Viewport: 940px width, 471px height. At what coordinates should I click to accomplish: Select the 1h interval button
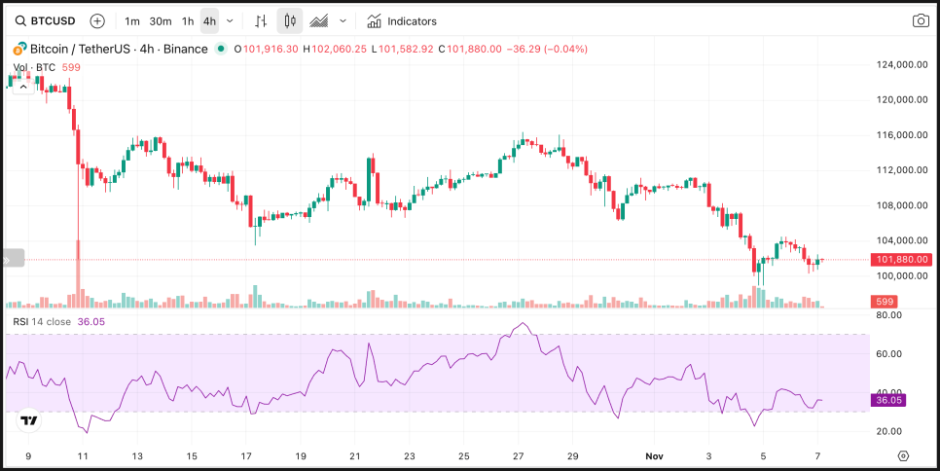coord(188,20)
